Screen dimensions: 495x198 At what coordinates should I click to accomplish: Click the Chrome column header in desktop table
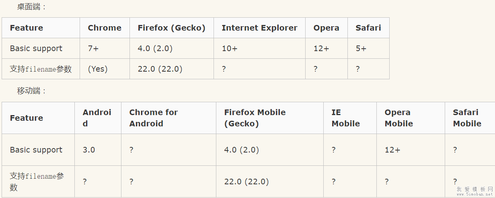coord(105,28)
